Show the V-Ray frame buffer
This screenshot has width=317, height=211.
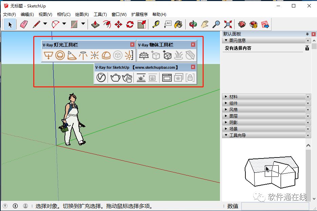pyautogui.click(x=167, y=78)
